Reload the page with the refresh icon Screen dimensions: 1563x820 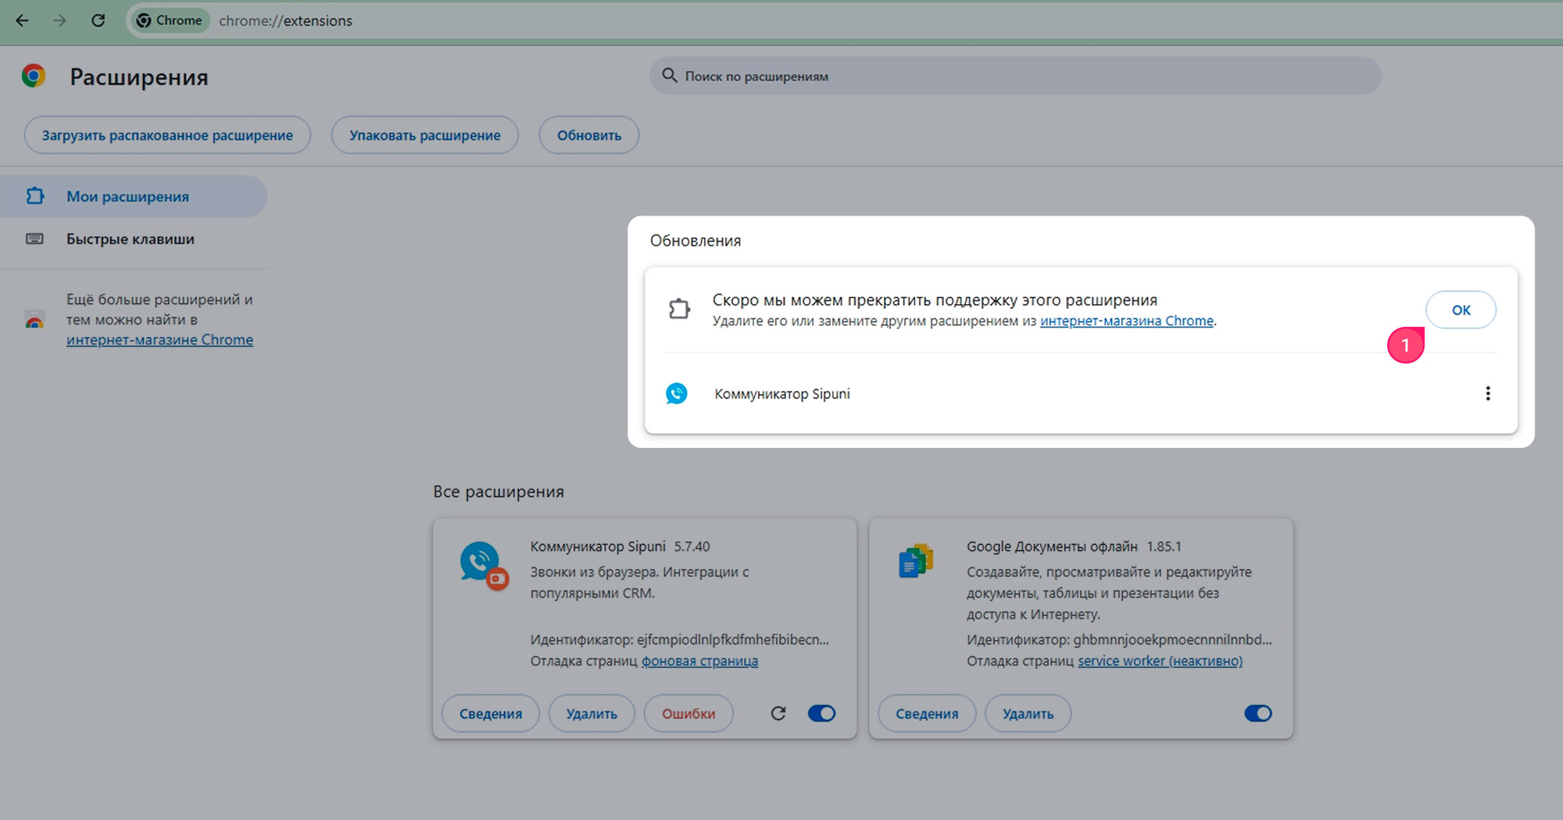click(x=98, y=20)
